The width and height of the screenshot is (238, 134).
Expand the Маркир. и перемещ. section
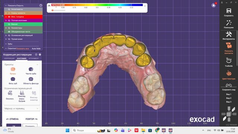tap(22, 108)
